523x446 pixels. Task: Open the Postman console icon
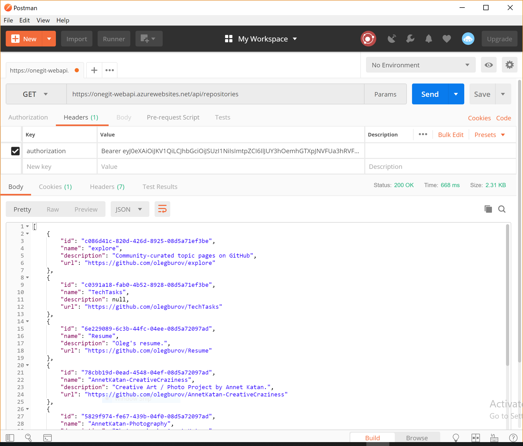pyautogui.click(x=48, y=438)
